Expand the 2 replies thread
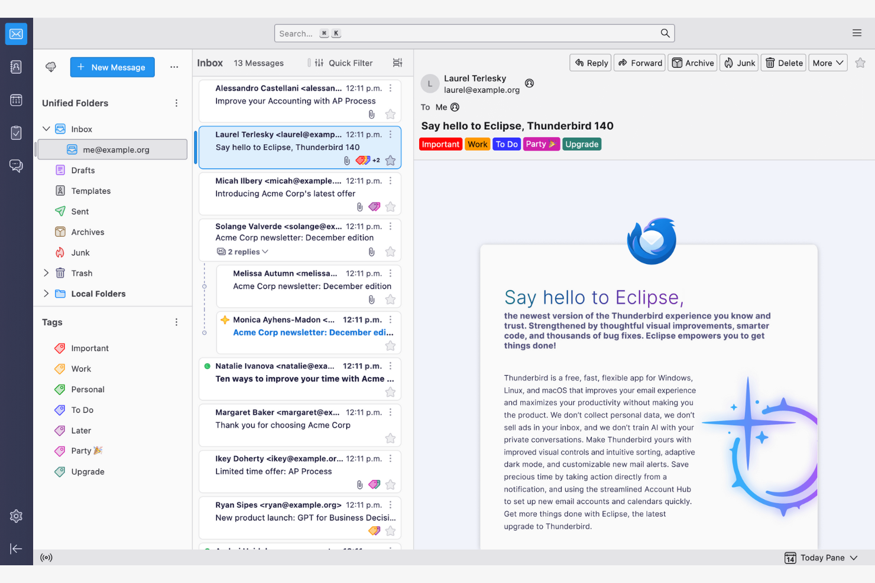 pyautogui.click(x=242, y=251)
